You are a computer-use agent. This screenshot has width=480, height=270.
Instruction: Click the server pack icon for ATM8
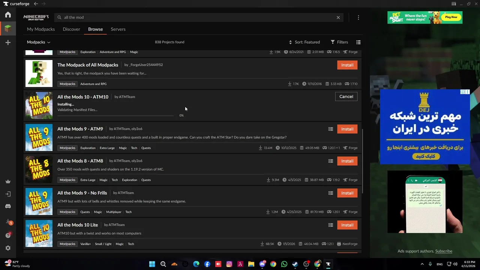331,161
